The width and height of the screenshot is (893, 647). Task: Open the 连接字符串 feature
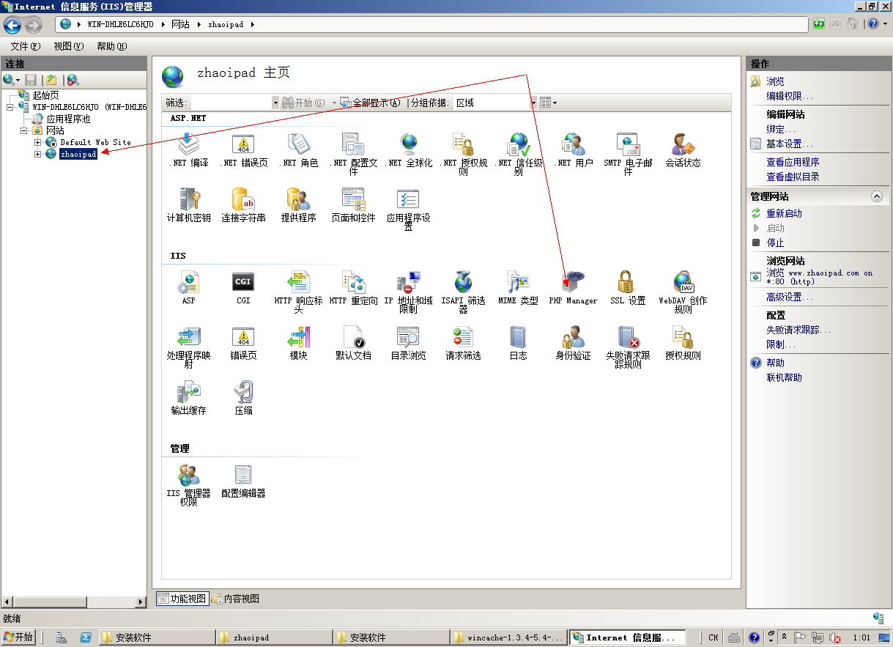(x=243, y=205)
